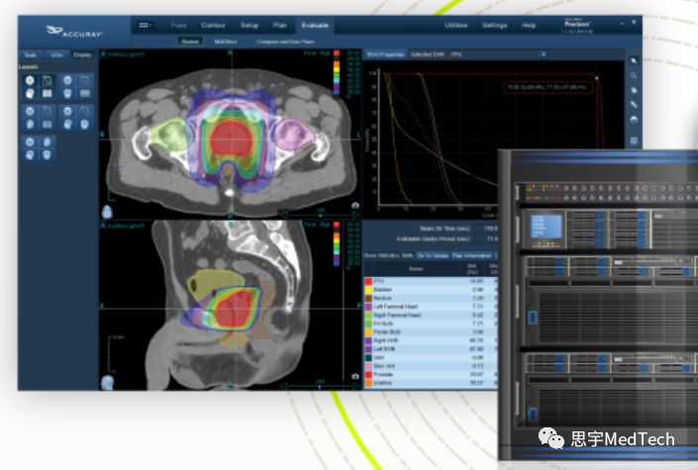Select the 'Bladder' row in dose table

431,290
